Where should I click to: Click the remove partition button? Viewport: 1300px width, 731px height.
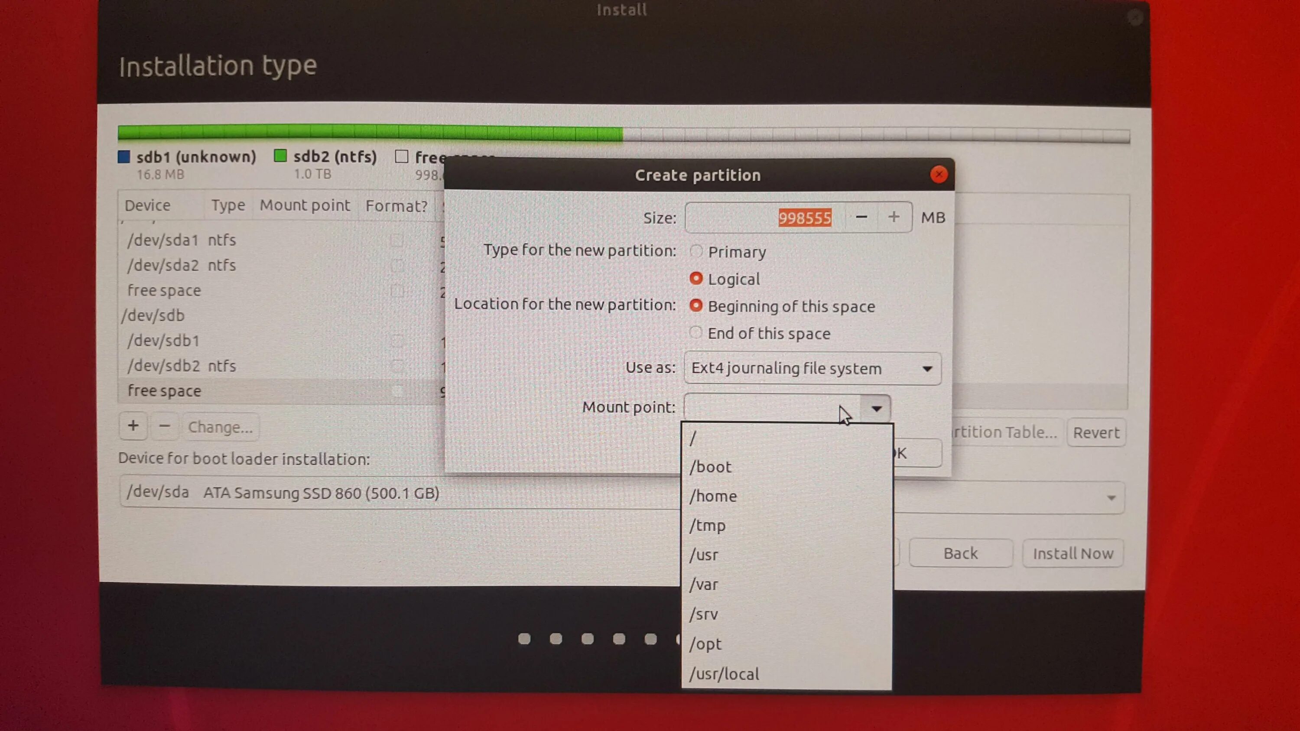pos(164,427)
